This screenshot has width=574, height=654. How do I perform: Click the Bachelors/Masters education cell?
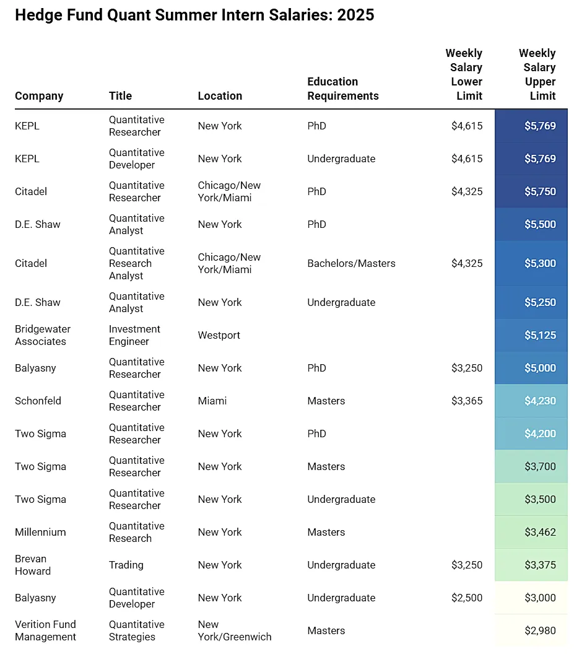click(x=351, y=264)
